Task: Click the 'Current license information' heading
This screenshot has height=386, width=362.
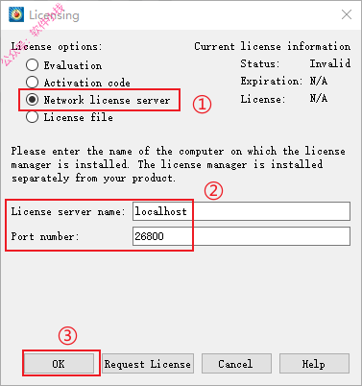Action: [x=273, y=46]
